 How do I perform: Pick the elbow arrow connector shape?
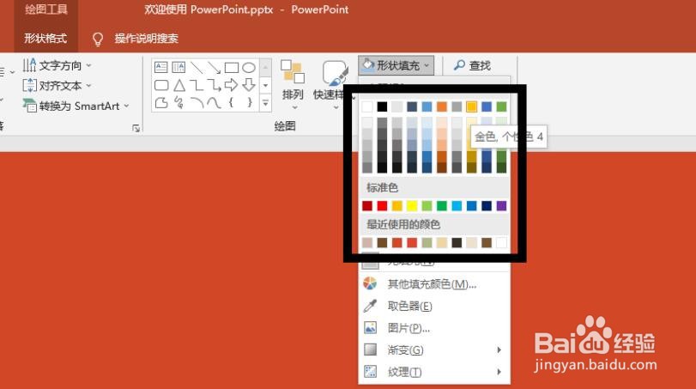214,85
